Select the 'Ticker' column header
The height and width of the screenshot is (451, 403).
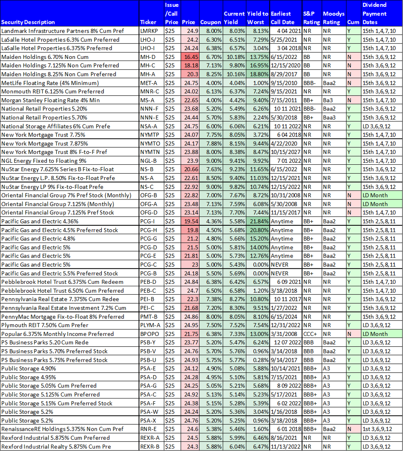151,13
